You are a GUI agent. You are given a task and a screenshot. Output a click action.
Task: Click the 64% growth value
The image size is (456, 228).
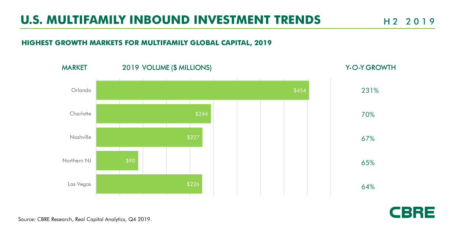[x=368, y=187]
